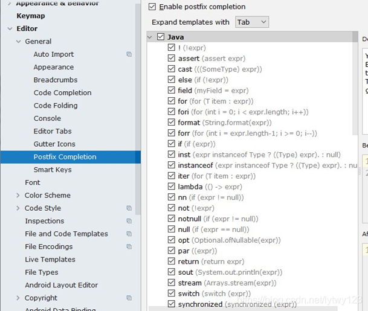Open Font settings
The image size is (368, 311).
[x=33, y=182]
